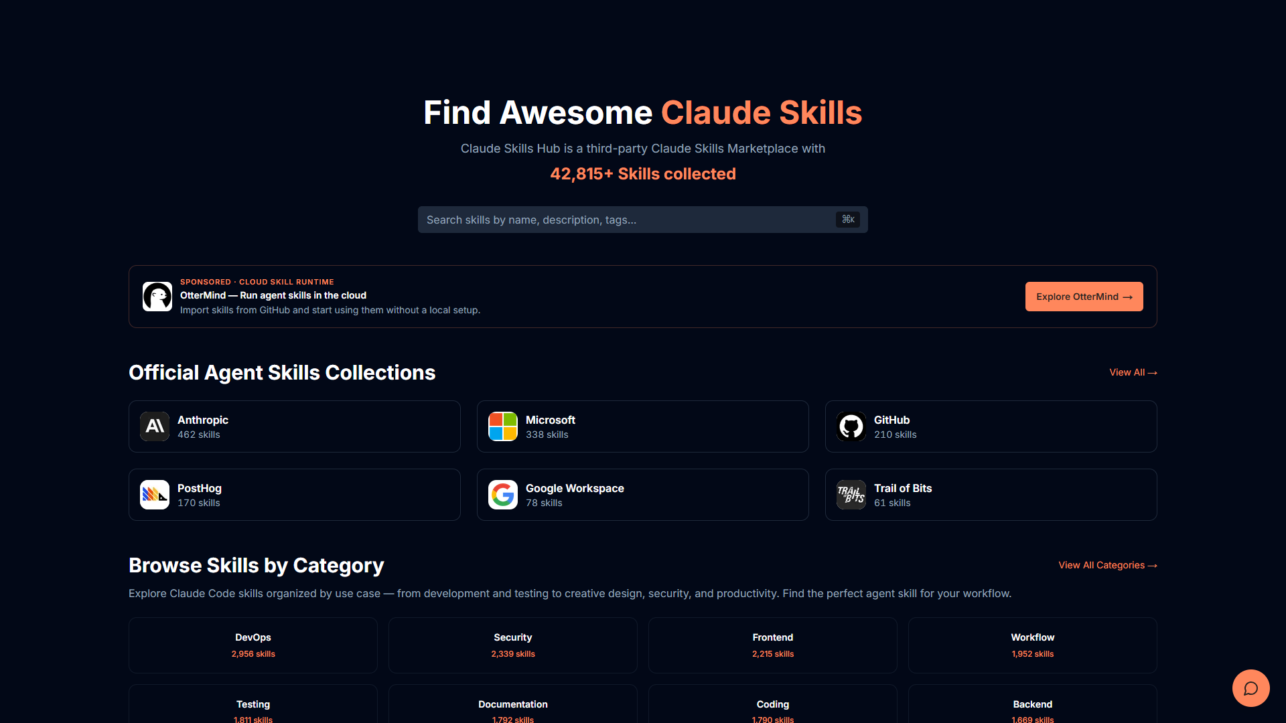Click the ⌘K shortcut badge
This screenshot has height=723, width=1286.
848,220
